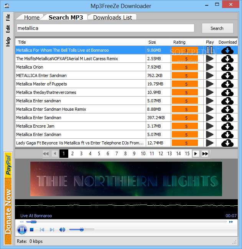Sort results by Title column header
Screen dimensions: 242x249
point(81,42)
